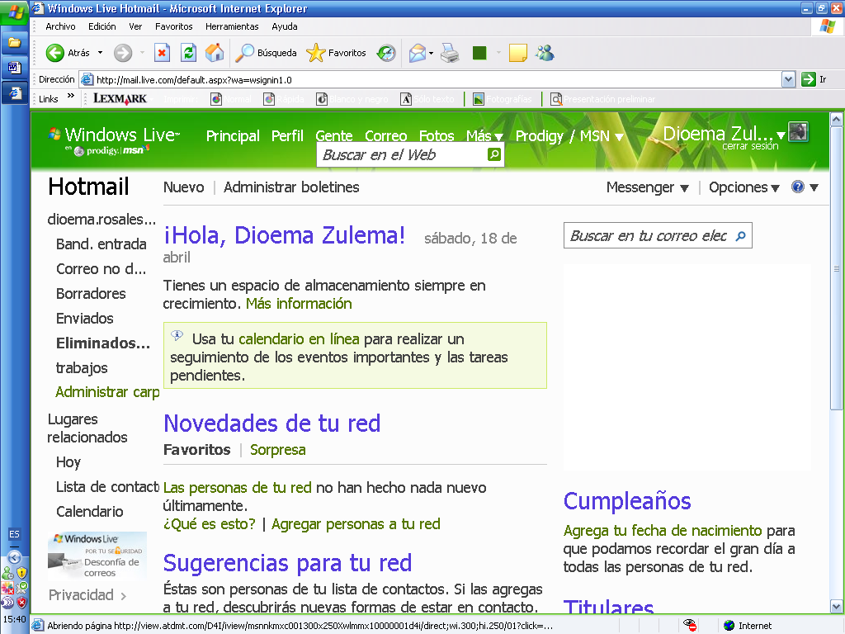This screenshot has height=634, width=845.
Task: Refresh the page using the green arrows icon
Action: [188, 53]
